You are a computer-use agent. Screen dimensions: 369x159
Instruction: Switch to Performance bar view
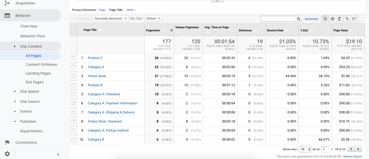tap(340, 19)
